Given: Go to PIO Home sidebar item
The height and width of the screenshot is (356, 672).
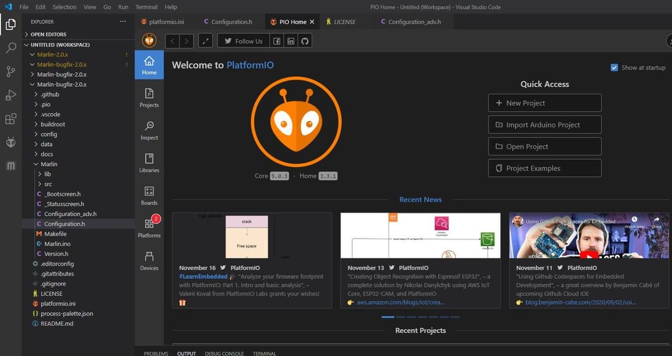Looking at the screenshot, I should pos(149,65).
